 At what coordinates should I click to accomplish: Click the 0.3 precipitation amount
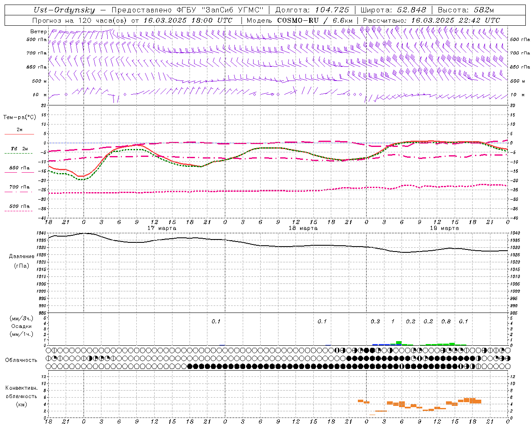click(x=375, y=321)
